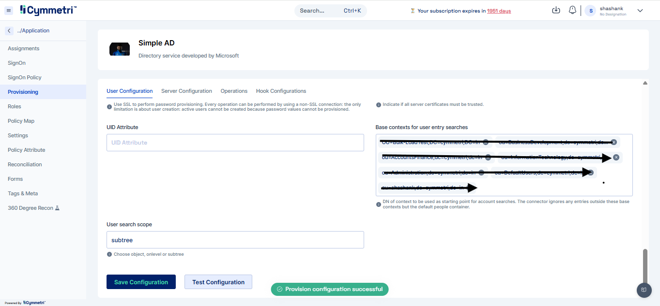This screenshot has width=660, height=306.
Task: Switch to Operations tab
Action: click(x=234, y=91)
